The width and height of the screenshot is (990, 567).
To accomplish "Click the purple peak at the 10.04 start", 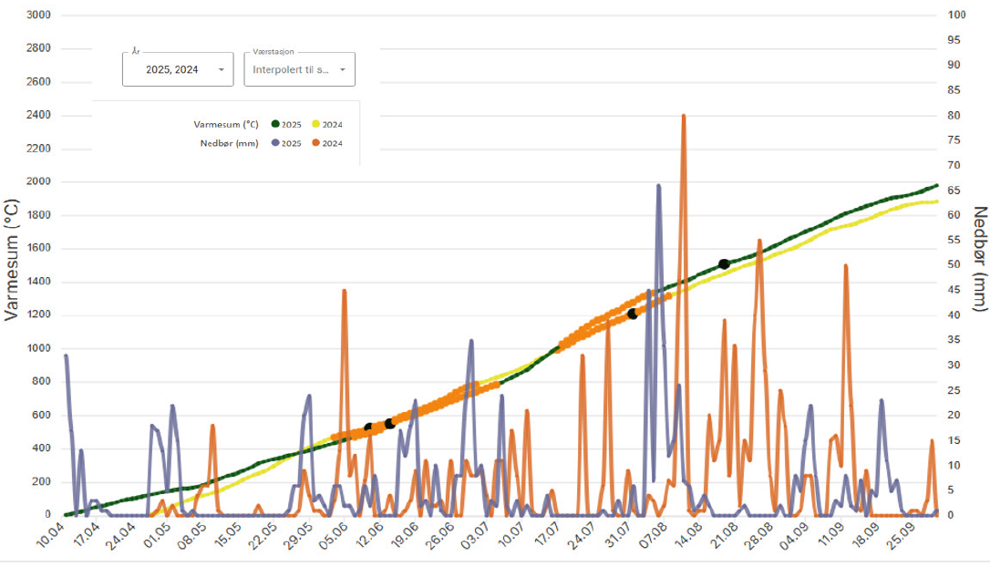I will pos(66,356).
